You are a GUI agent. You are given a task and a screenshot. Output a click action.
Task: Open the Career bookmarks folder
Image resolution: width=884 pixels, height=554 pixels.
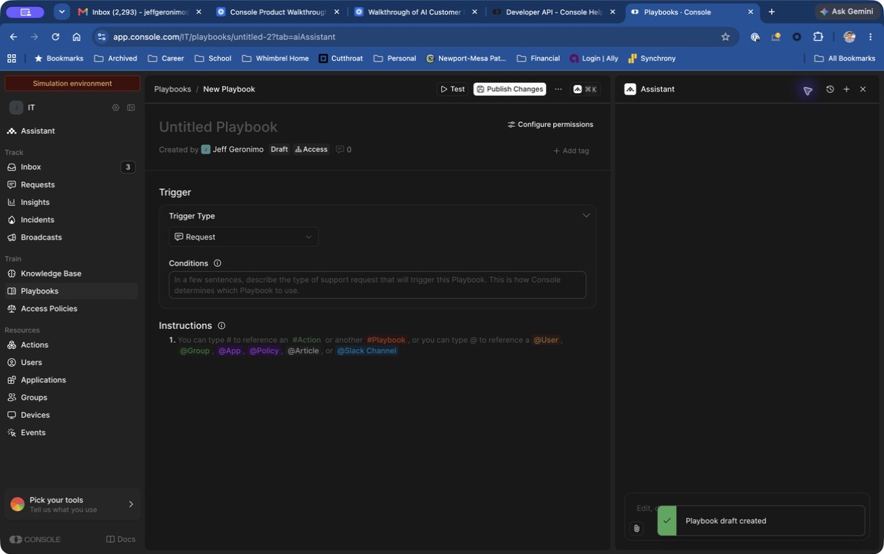(x=165, y=58)
